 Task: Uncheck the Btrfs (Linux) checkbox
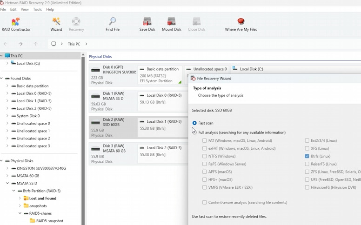(307, 156)
